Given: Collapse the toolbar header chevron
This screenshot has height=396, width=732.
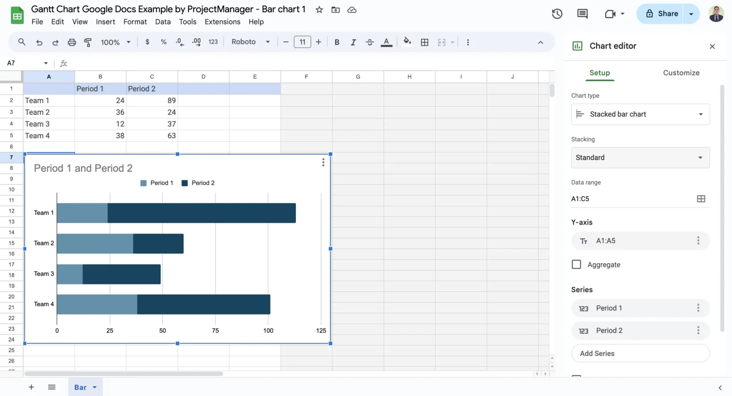Looking at the screenshot, I should click(540, 42).
